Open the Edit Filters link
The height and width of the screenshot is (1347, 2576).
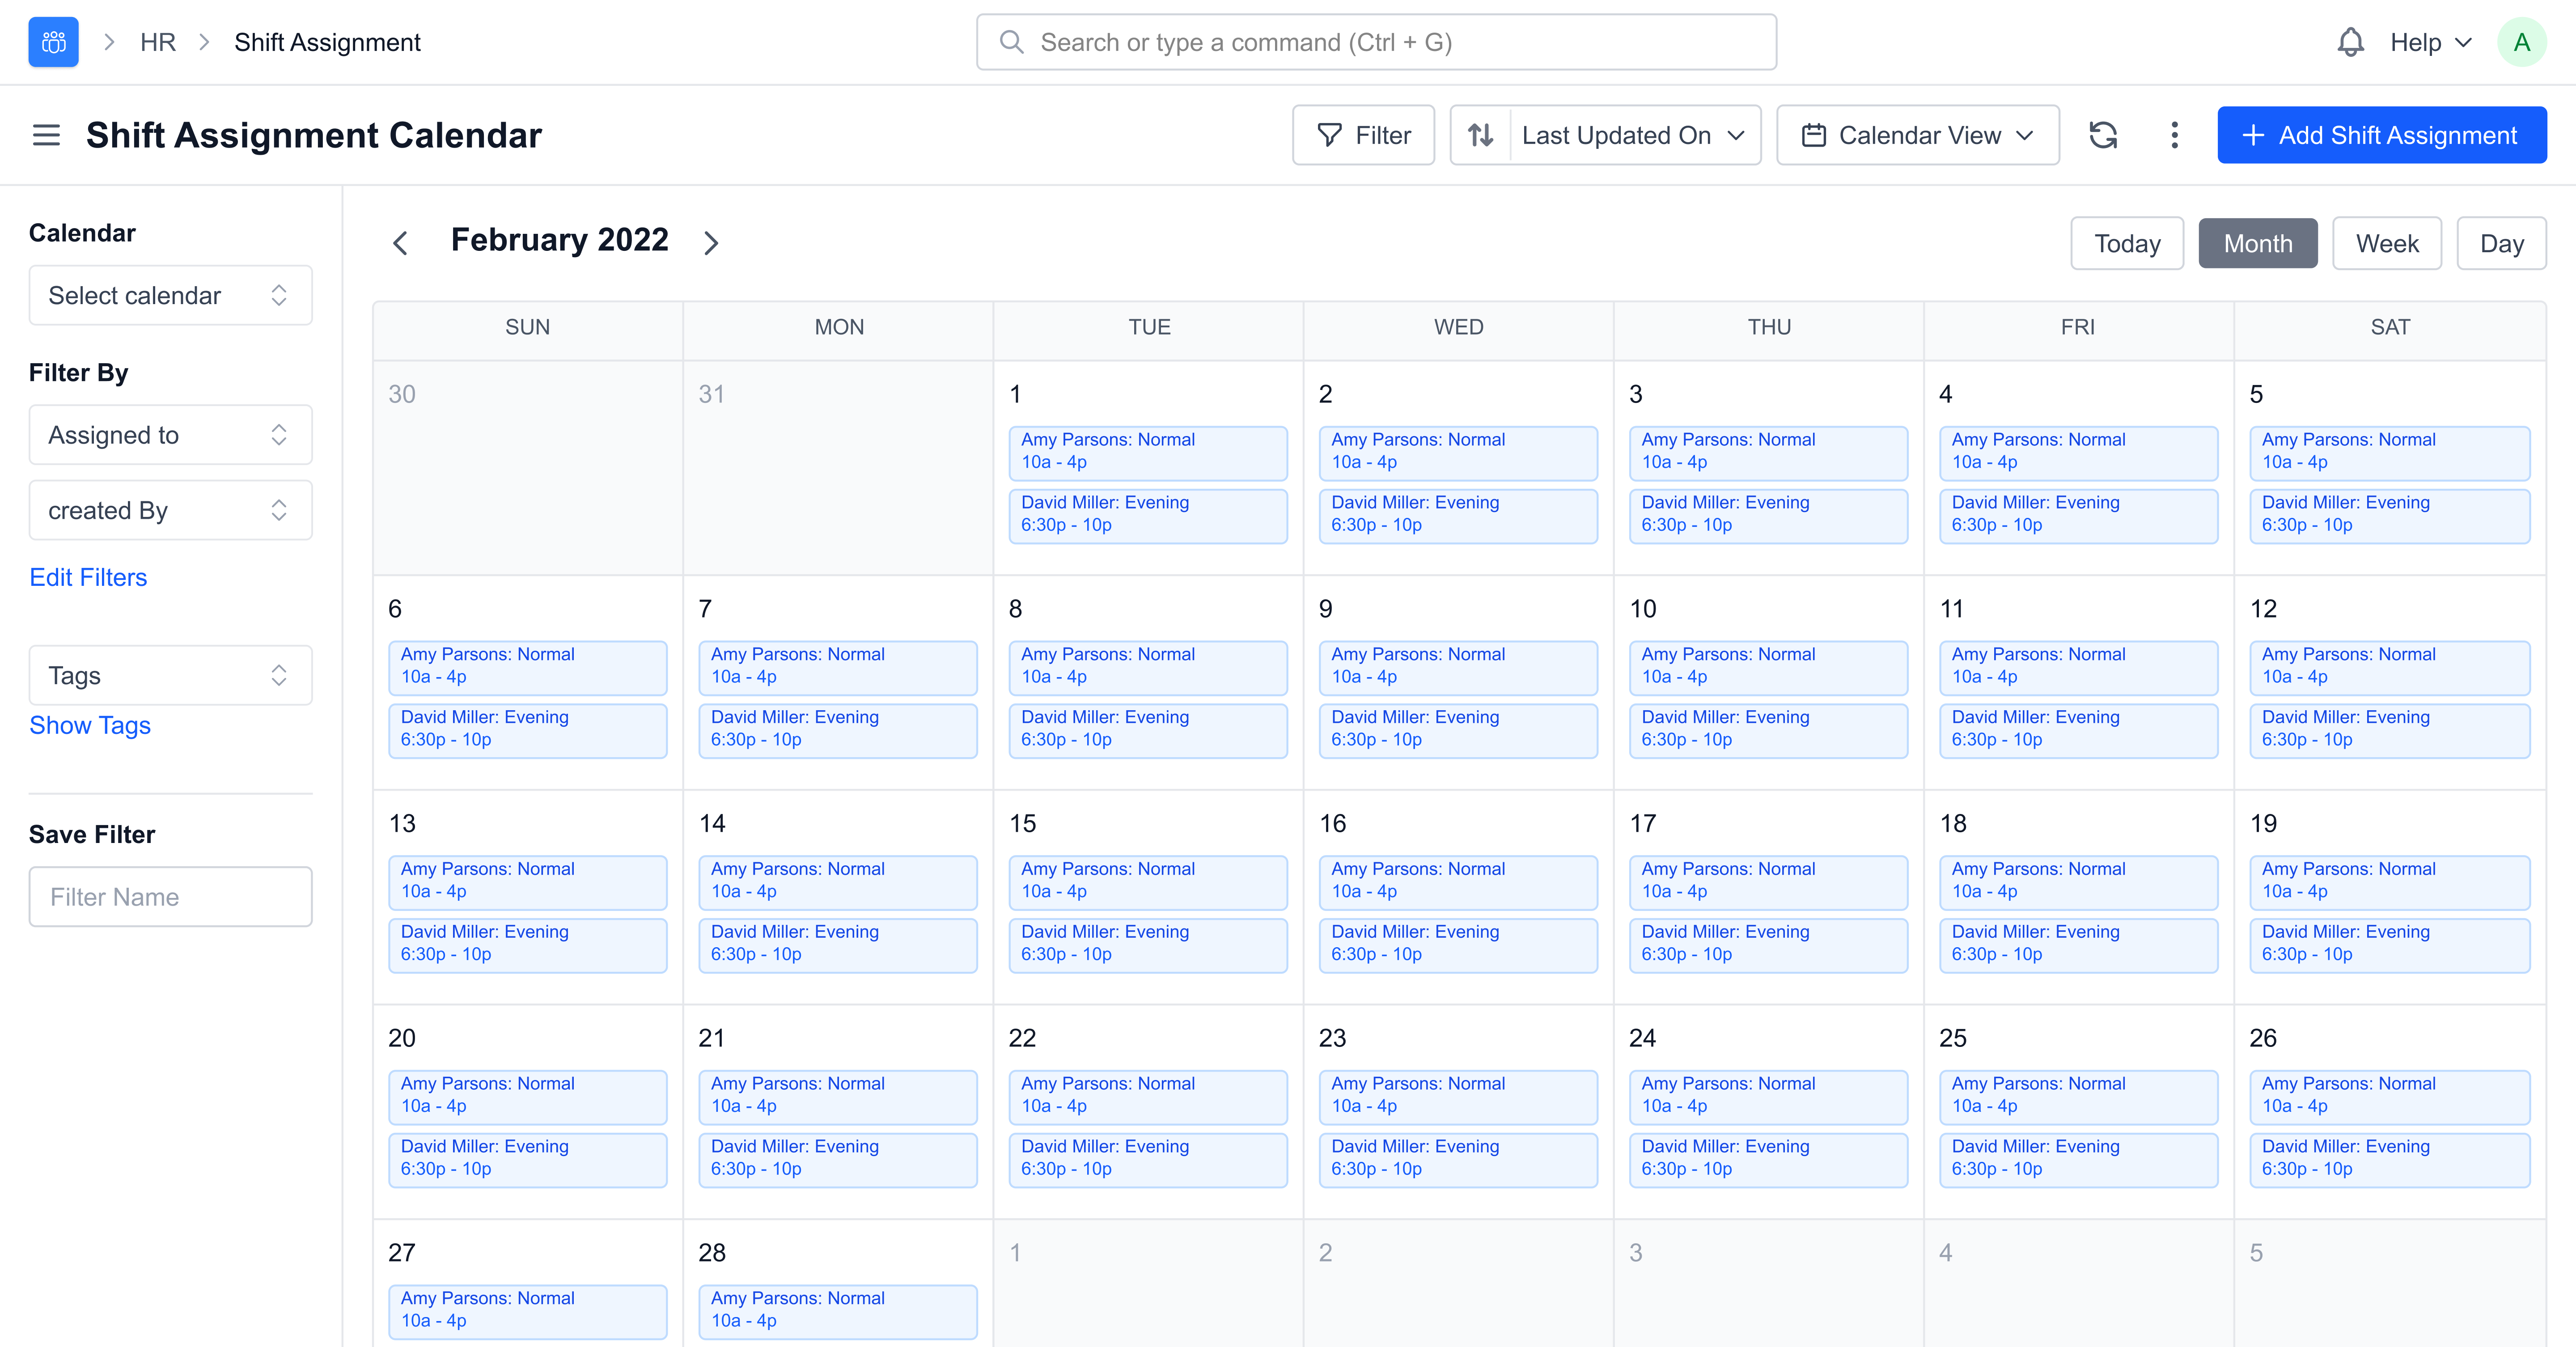[x=88, y=577]
